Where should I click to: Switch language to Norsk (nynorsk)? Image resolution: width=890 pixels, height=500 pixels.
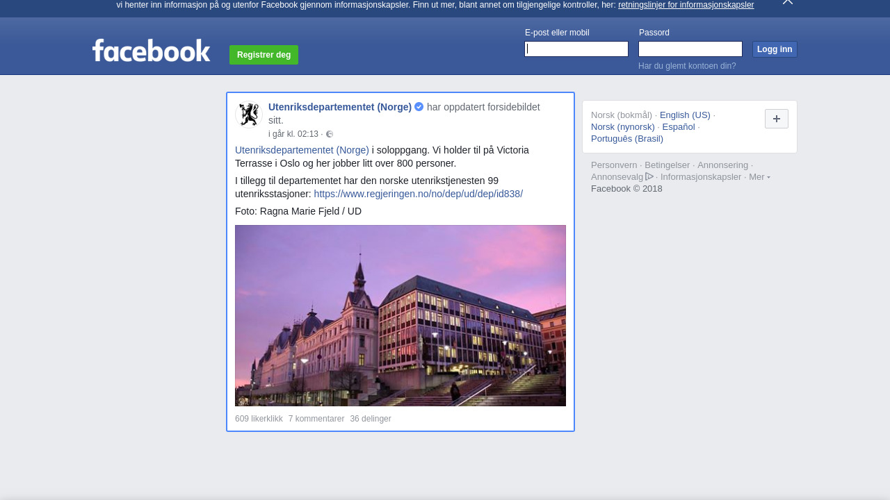click(623, 127)
